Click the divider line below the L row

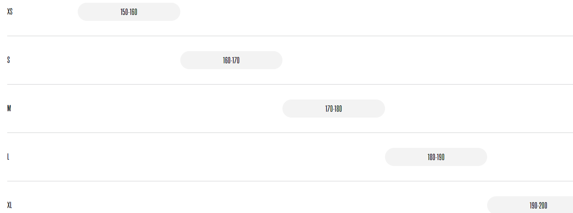coord(290,181)
